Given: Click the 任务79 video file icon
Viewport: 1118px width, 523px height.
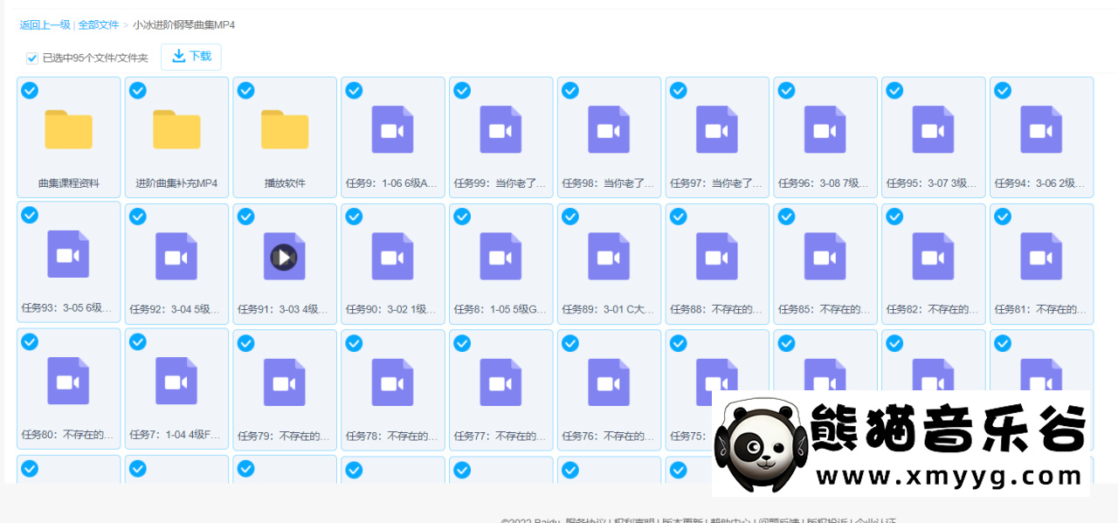Looking at the screenshot, I should 285,382.
